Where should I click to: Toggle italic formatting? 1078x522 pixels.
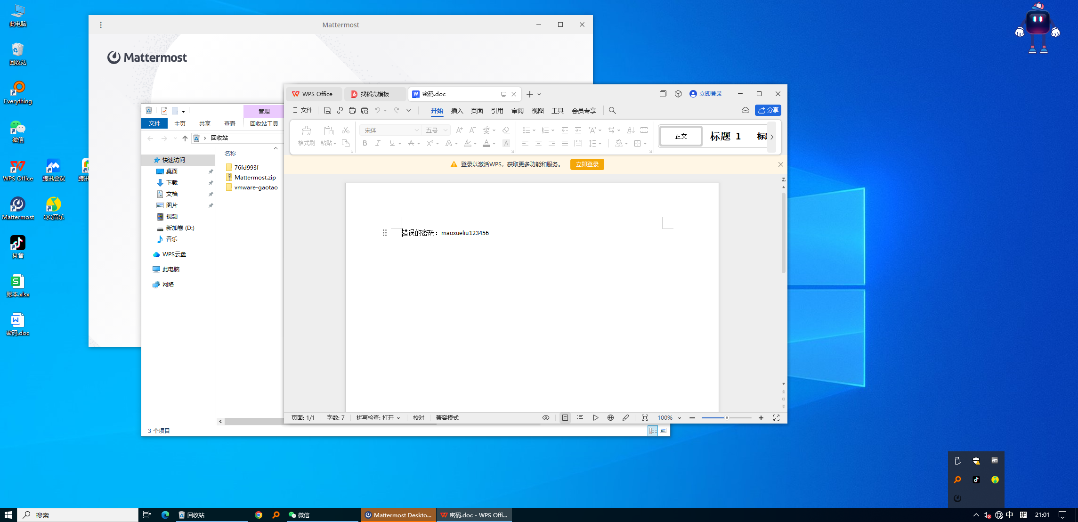(378, 143)
